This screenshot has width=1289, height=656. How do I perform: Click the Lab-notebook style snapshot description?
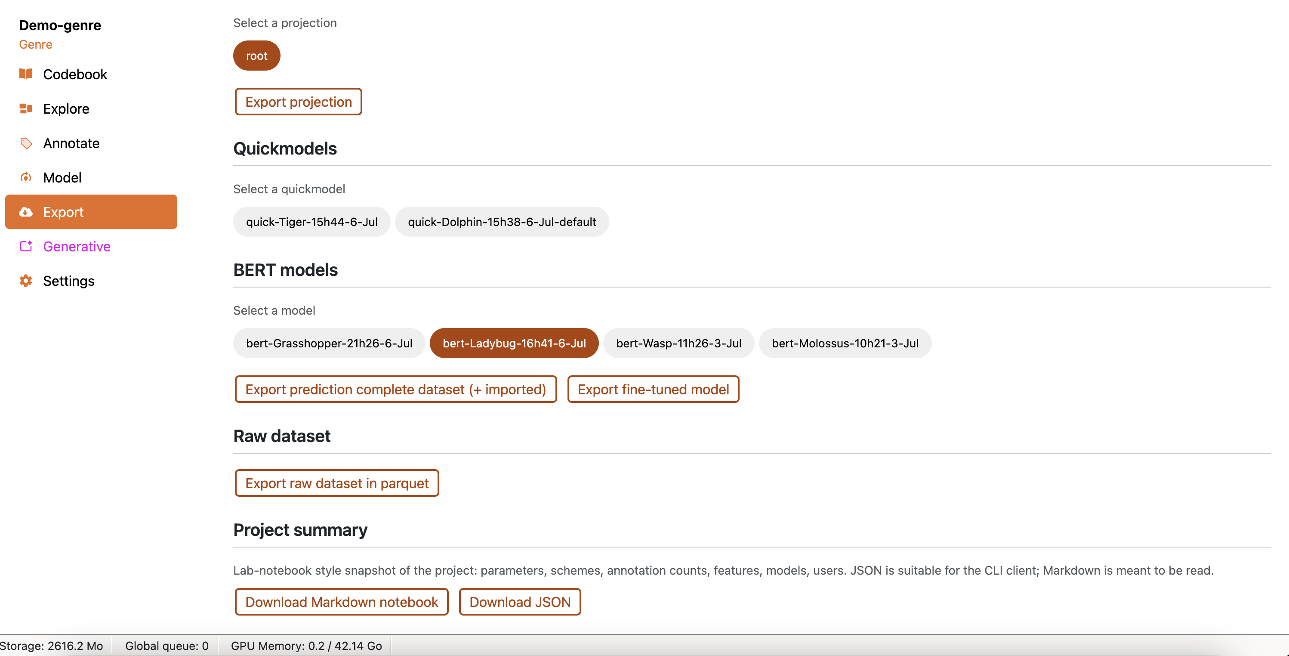[724, 570]
